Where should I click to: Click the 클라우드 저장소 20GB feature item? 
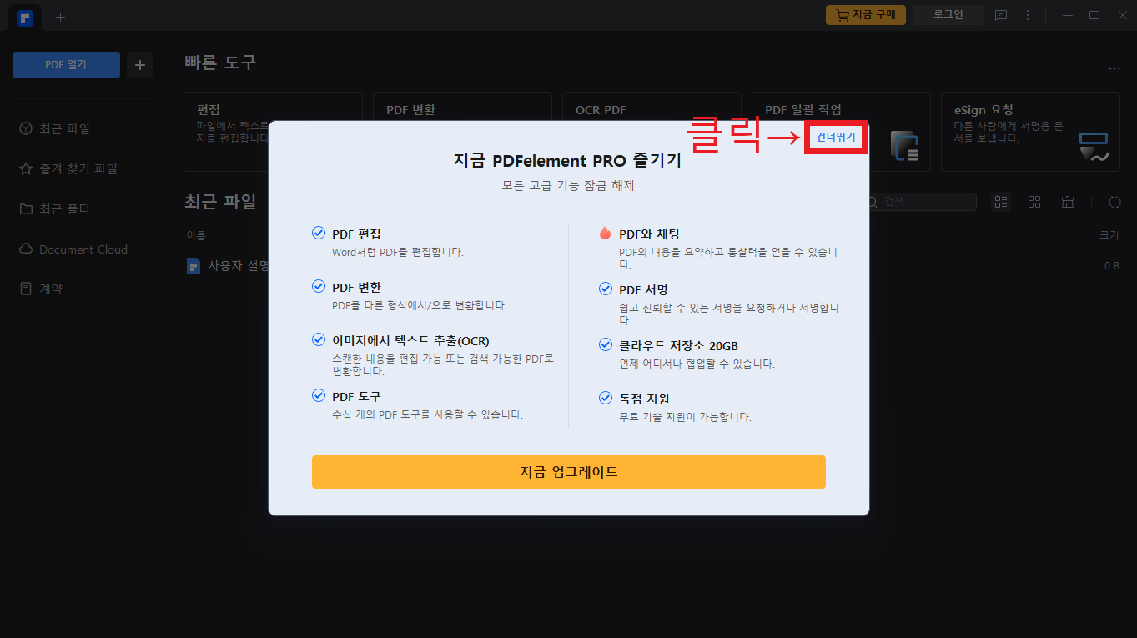coord(687,354)
